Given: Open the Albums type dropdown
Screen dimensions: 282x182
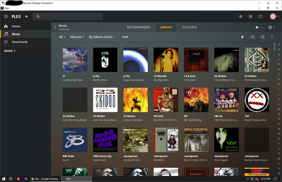Looking at the screenshot, I should pyautogui.click(x=77, y=37).
